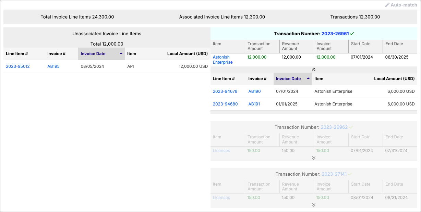Open the Astonish Enterprise item link
This screenshot has height=212, width=421.
pos(223,60)
